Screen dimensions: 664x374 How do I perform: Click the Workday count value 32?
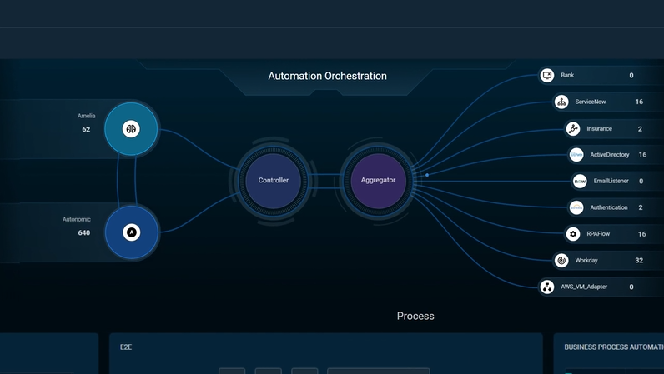(x=639, y=261)
